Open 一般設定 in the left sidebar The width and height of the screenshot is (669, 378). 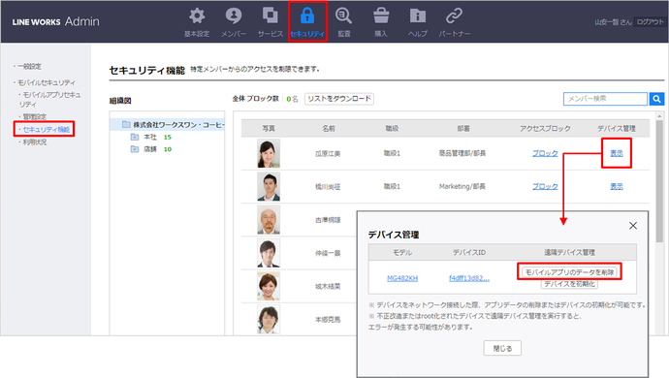29,66
